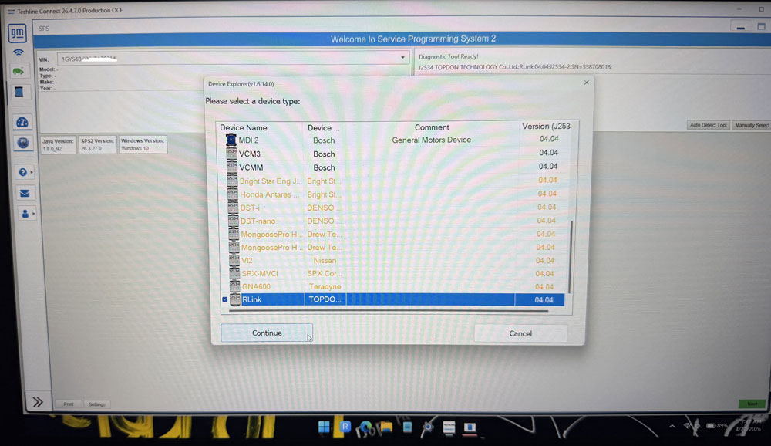The width and height of the screenshot is (771, 446).
Task: Select the green vehicle icon in sidebar
Action: (x=19, y=72)
